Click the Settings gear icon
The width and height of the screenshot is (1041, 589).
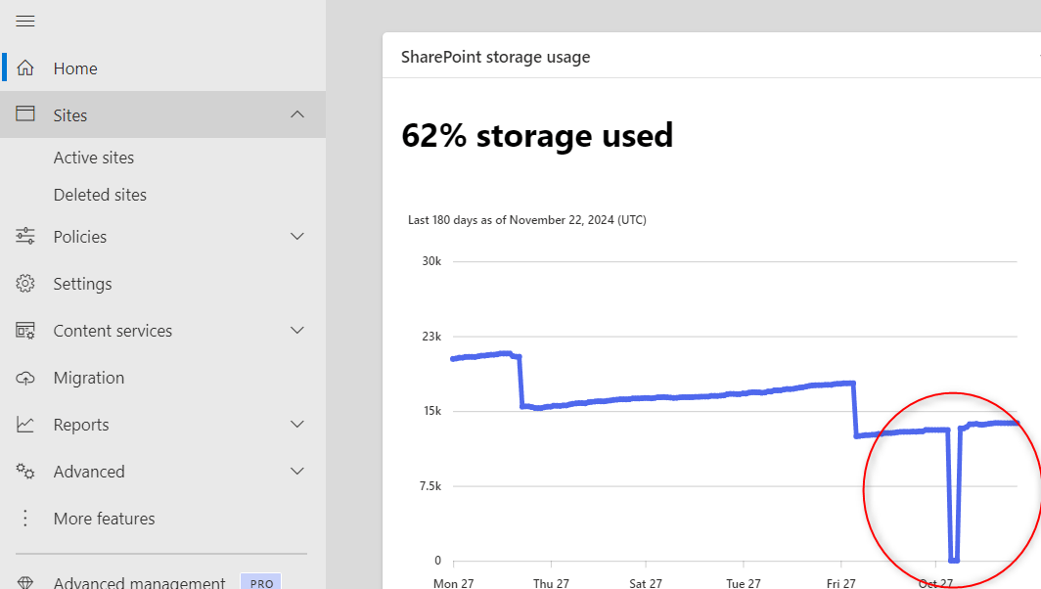[x=25, y=284]
